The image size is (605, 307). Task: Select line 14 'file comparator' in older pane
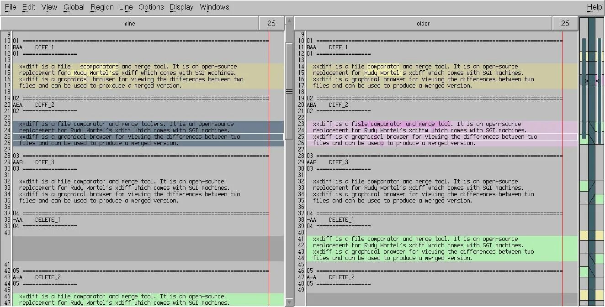[442, 67]
